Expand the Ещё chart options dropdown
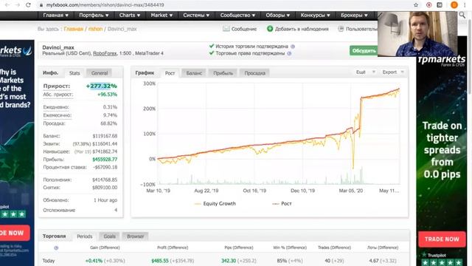The height and width of the screenshot is (266, 472). (x=366, y=72)
